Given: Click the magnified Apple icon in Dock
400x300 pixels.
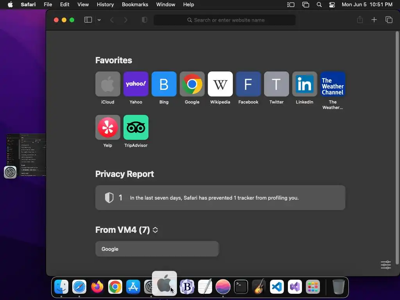Looking at the screenshot, I should pyautogui.click(x=164, y=283).
